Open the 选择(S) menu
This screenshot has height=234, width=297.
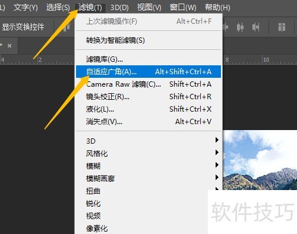coord(58,8)
